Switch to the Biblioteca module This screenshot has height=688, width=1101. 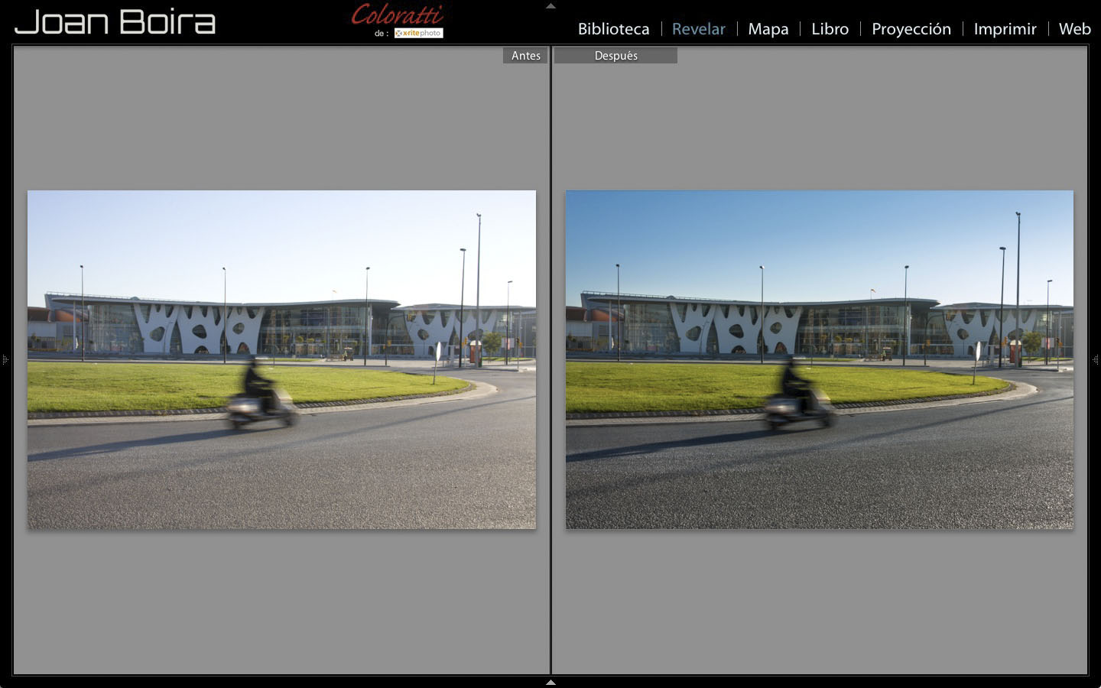click(613, 29)
